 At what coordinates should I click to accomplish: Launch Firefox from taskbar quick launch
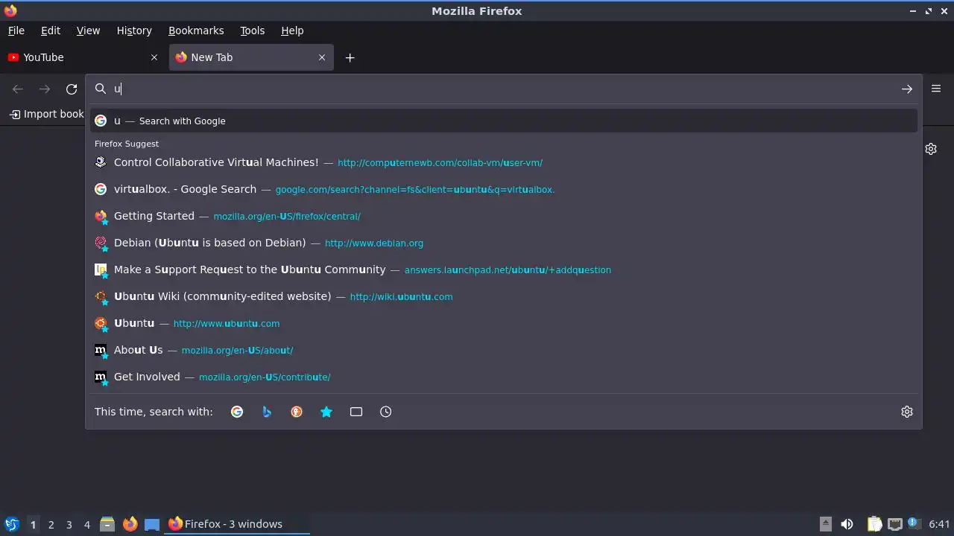click(130, 524)
